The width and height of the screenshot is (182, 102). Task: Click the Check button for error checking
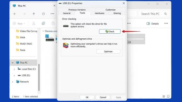coord(110,32)
